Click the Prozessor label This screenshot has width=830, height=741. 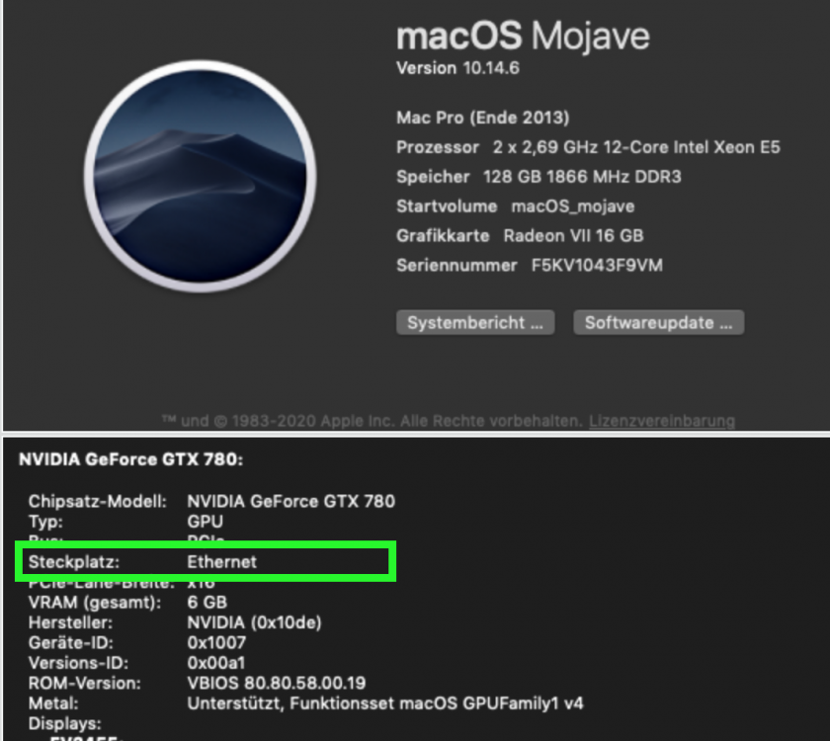pos(438,147)
